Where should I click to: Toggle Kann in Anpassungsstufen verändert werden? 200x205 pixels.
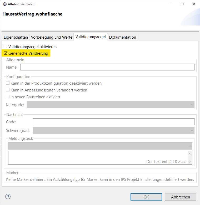8,90
